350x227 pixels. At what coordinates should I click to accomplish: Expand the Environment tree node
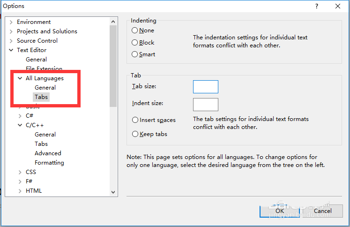point(11,22)
